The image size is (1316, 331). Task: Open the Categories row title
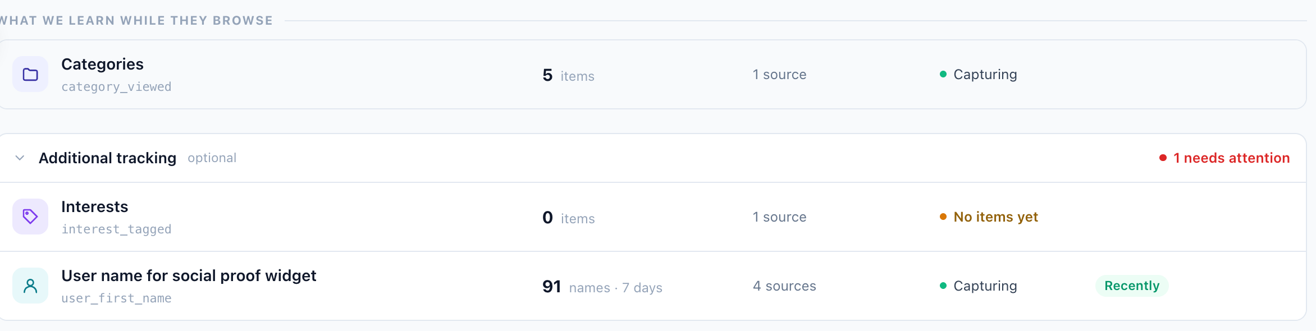pos(102,65)
